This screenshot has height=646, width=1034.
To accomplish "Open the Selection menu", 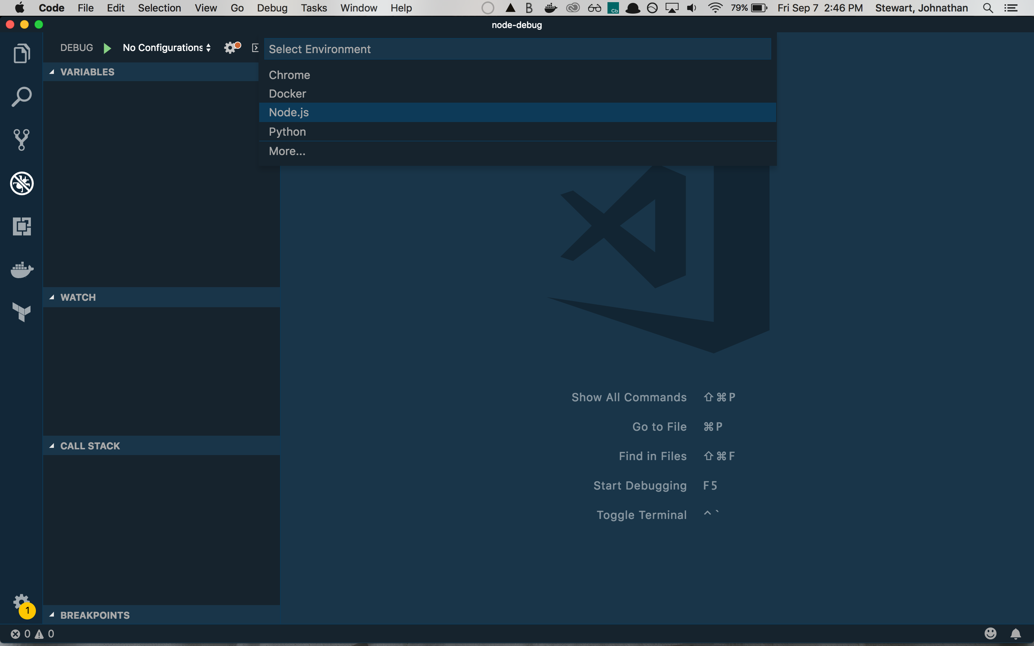I will click(159, 8).
